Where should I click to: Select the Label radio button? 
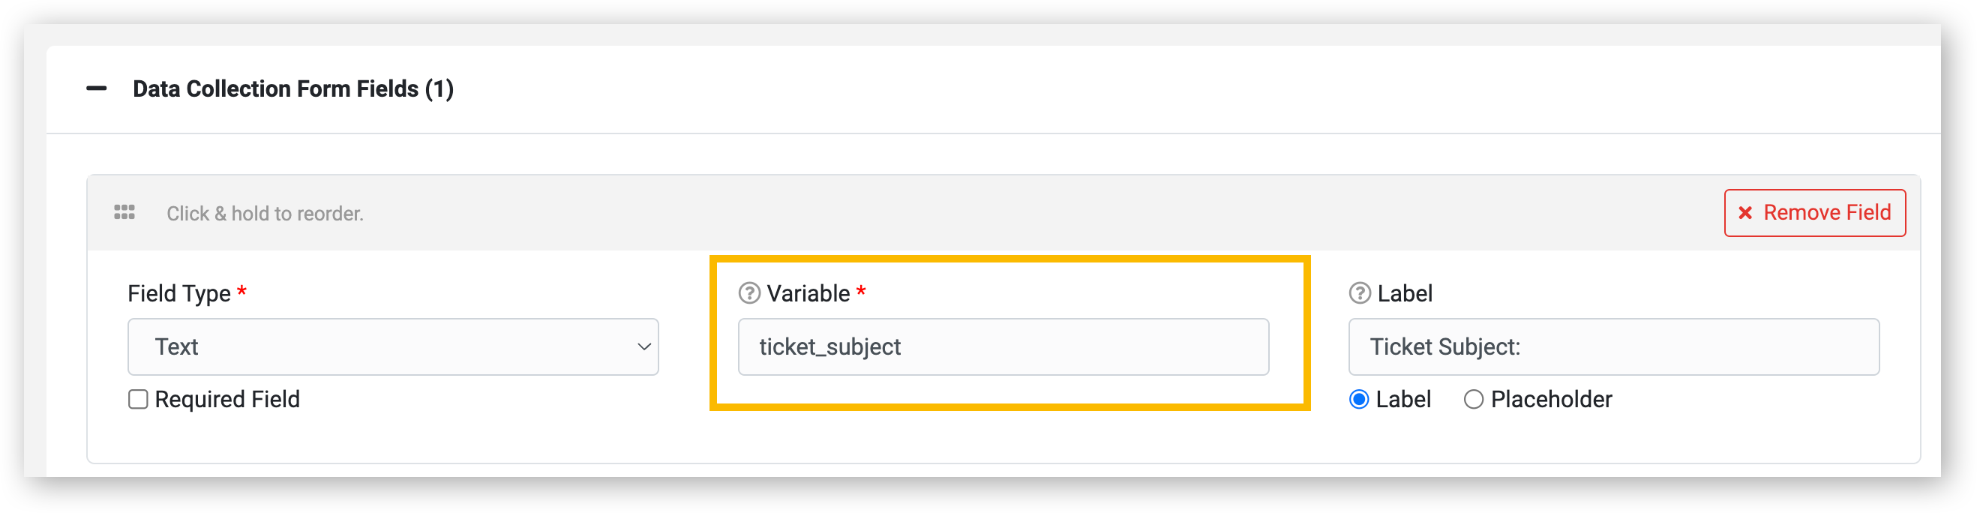(x=1359, y=399)
